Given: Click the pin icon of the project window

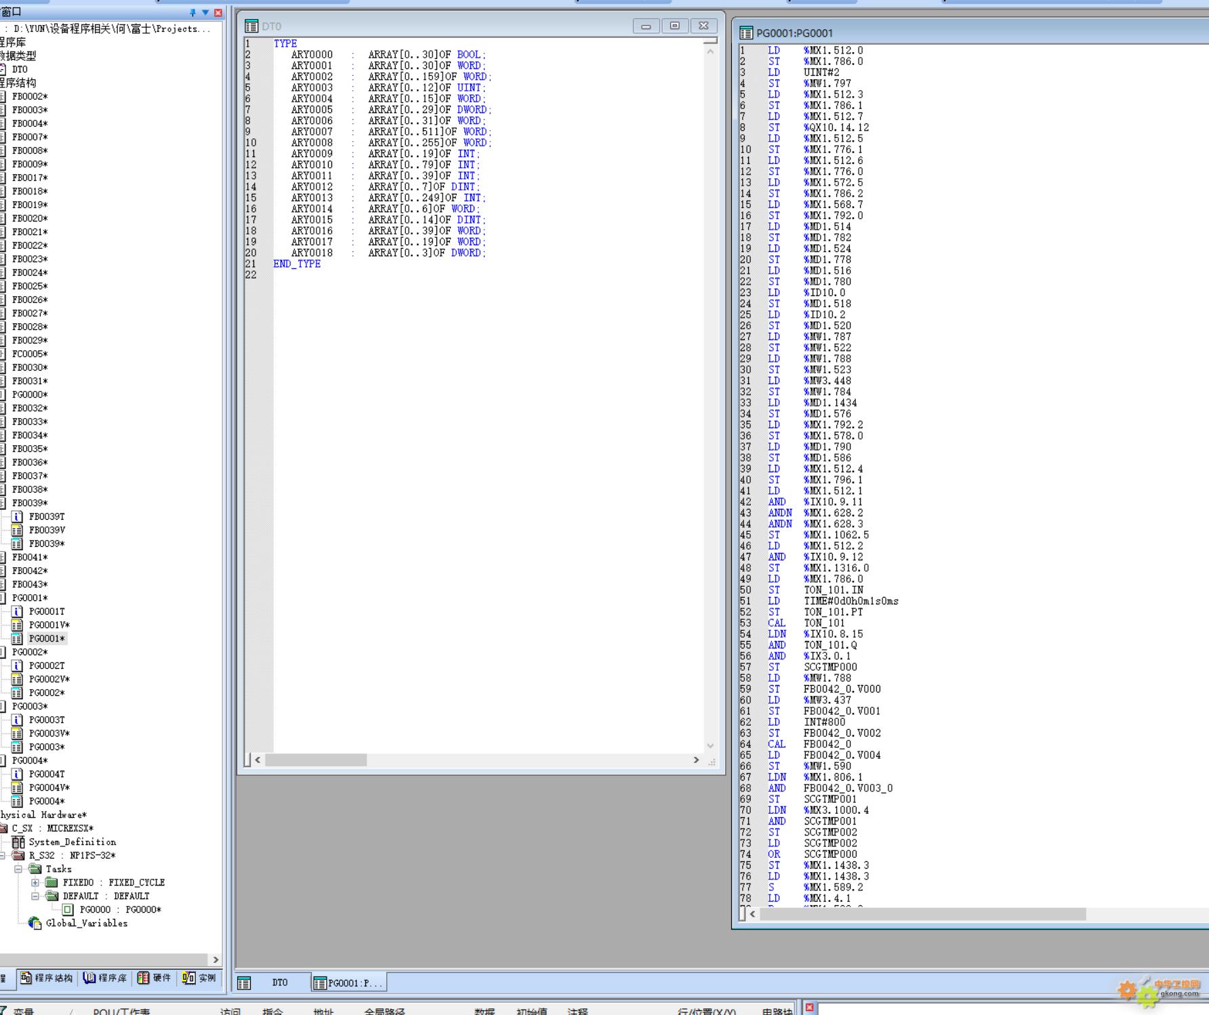Looking at the screenshot, I should (x=192, y=12).
